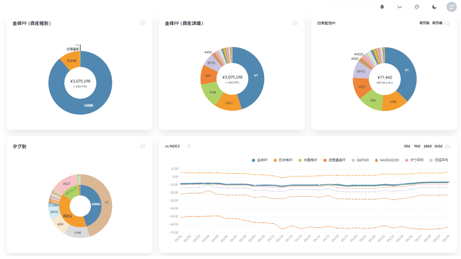
Task: Click HDV outer slice in タグ別 chart
Action: pyautogui.click(x=60, y=224)
